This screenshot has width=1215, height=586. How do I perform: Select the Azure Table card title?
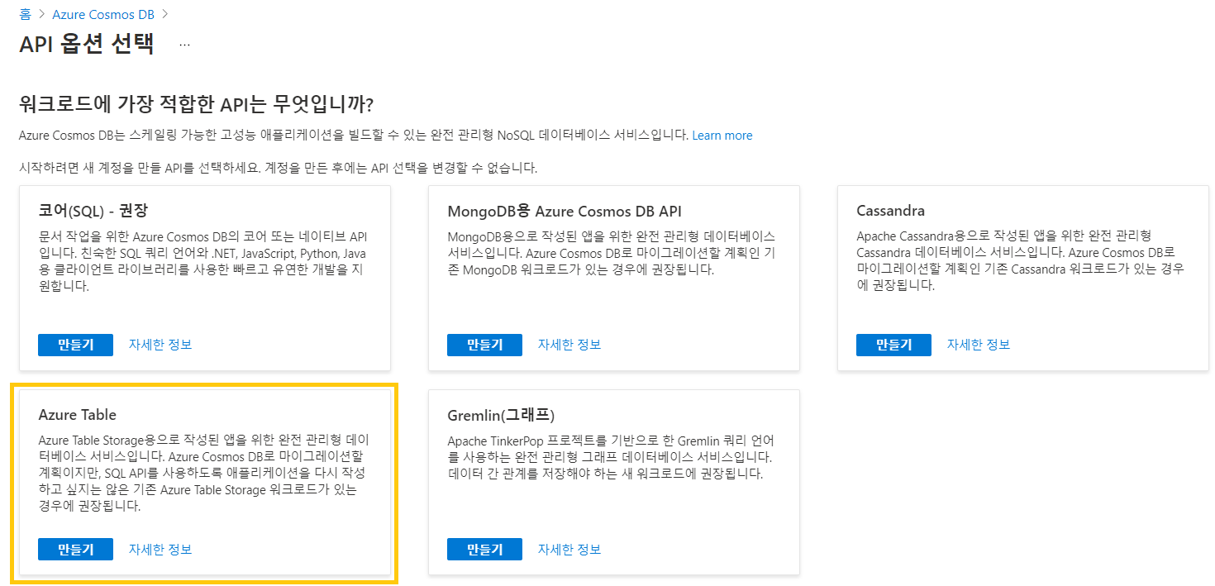[x=78, y=414]
